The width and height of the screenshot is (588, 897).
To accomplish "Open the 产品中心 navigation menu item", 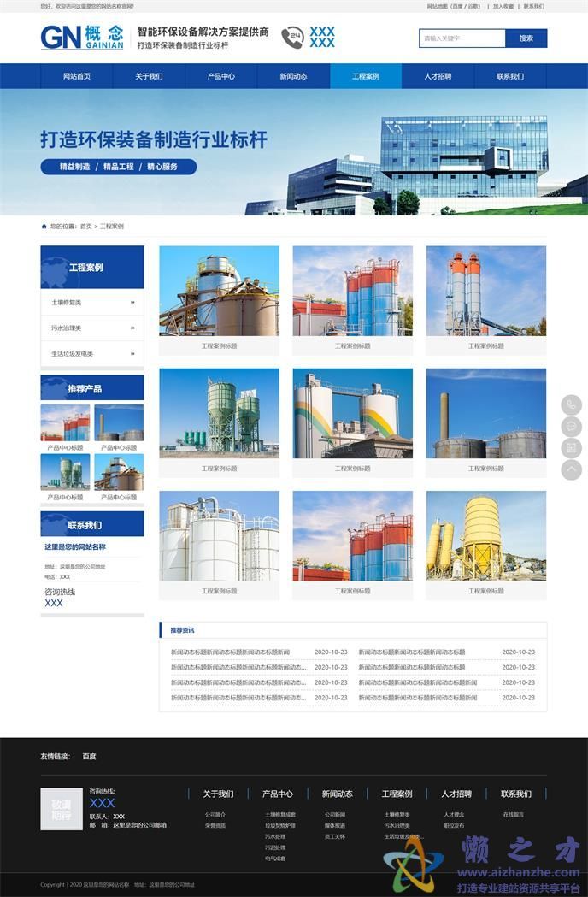I will pos(220,76).
